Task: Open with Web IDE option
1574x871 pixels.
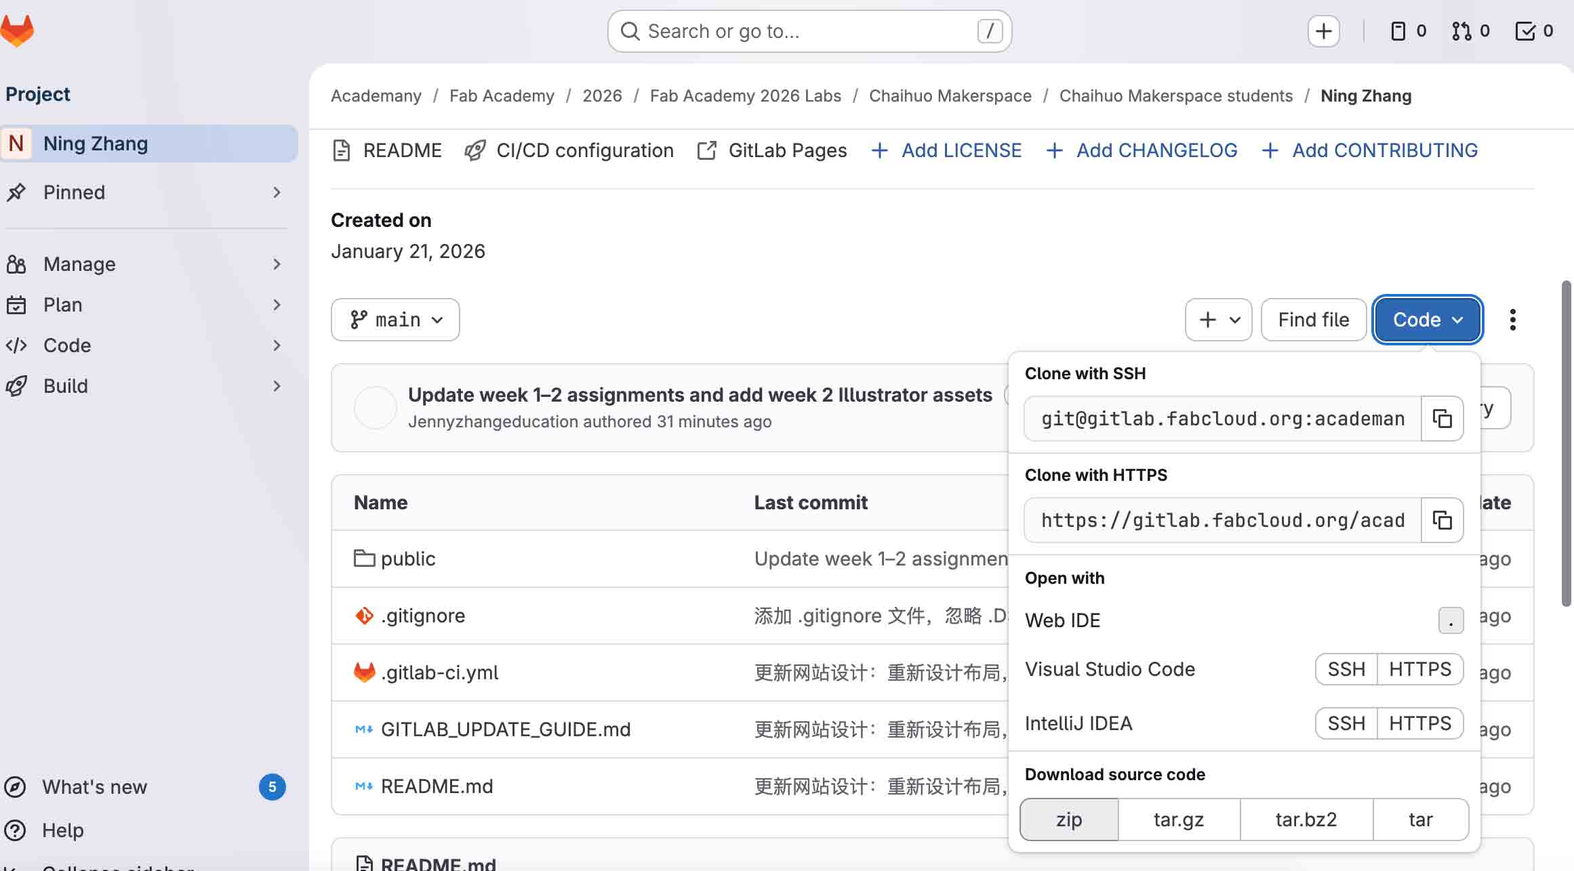Action: coord(1062,620)
